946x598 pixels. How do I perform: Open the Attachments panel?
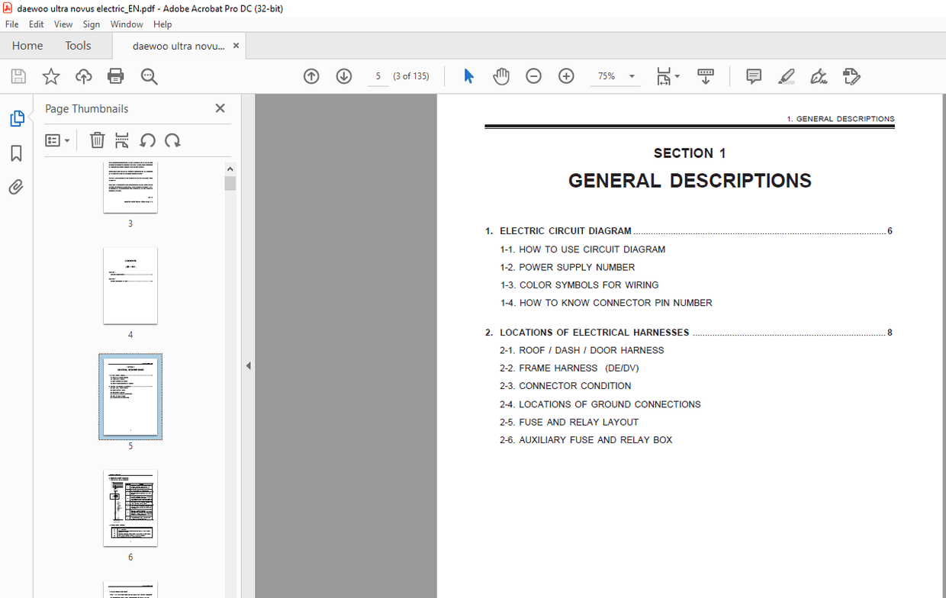point(17,187)
